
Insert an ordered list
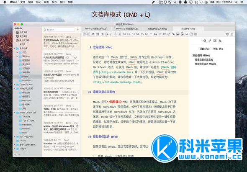click(x=160, y=34)
